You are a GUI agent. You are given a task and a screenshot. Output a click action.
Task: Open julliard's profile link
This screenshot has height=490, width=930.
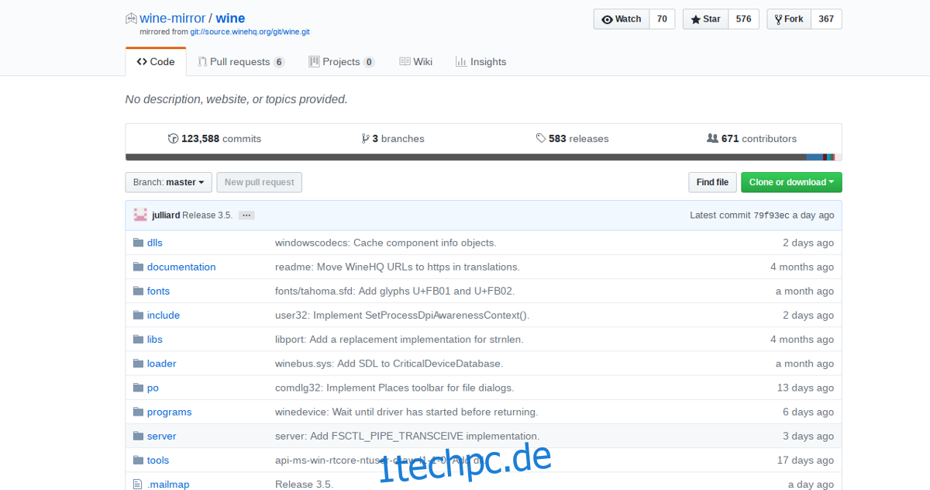(166, 215)
